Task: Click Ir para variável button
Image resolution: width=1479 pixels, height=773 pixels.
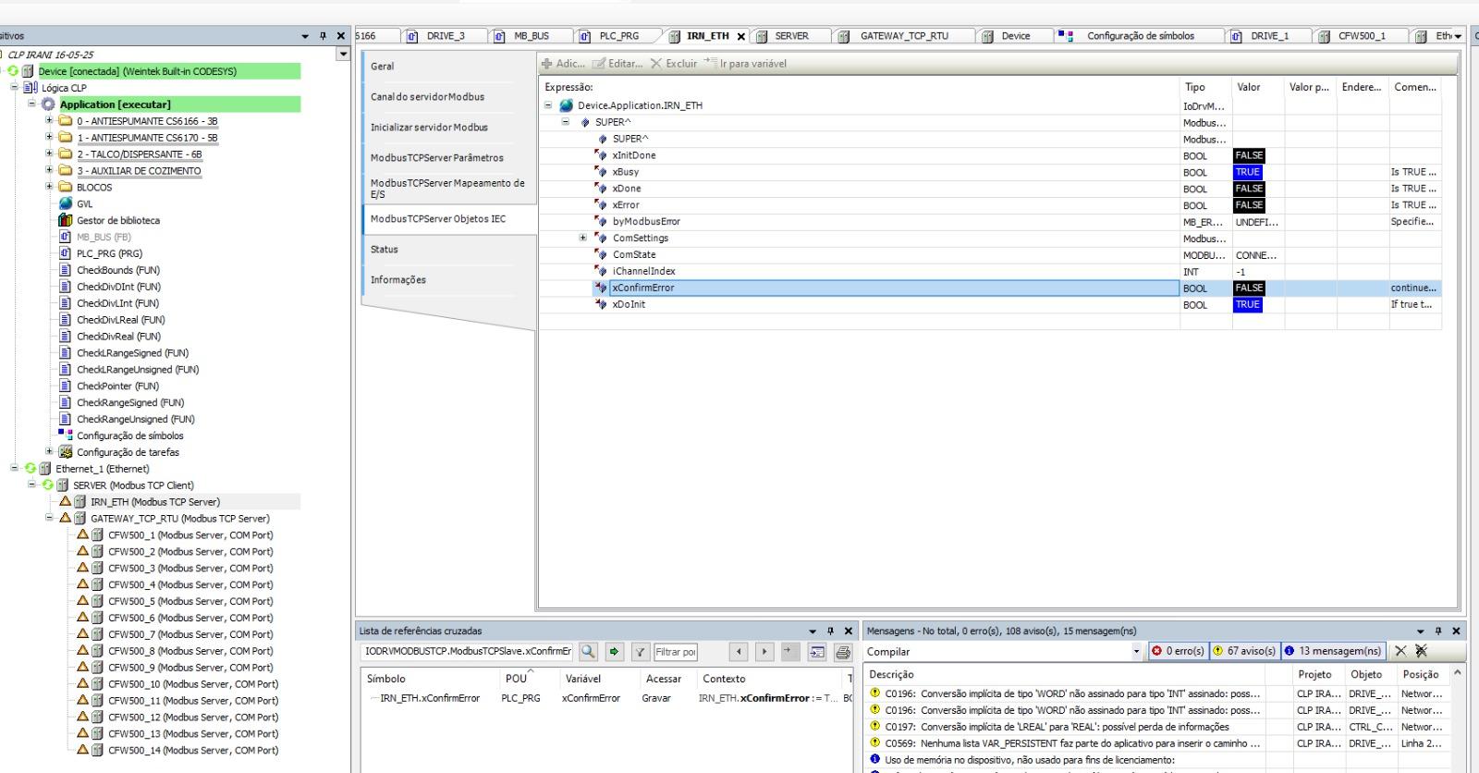Action: [x=745, y=64]
